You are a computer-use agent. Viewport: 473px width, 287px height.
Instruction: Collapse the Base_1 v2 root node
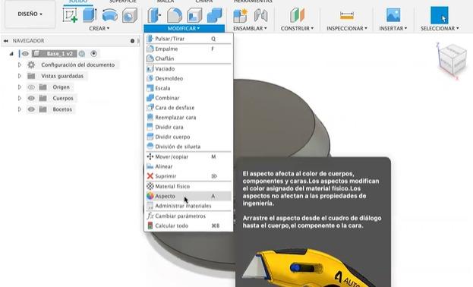coord(11,54)
